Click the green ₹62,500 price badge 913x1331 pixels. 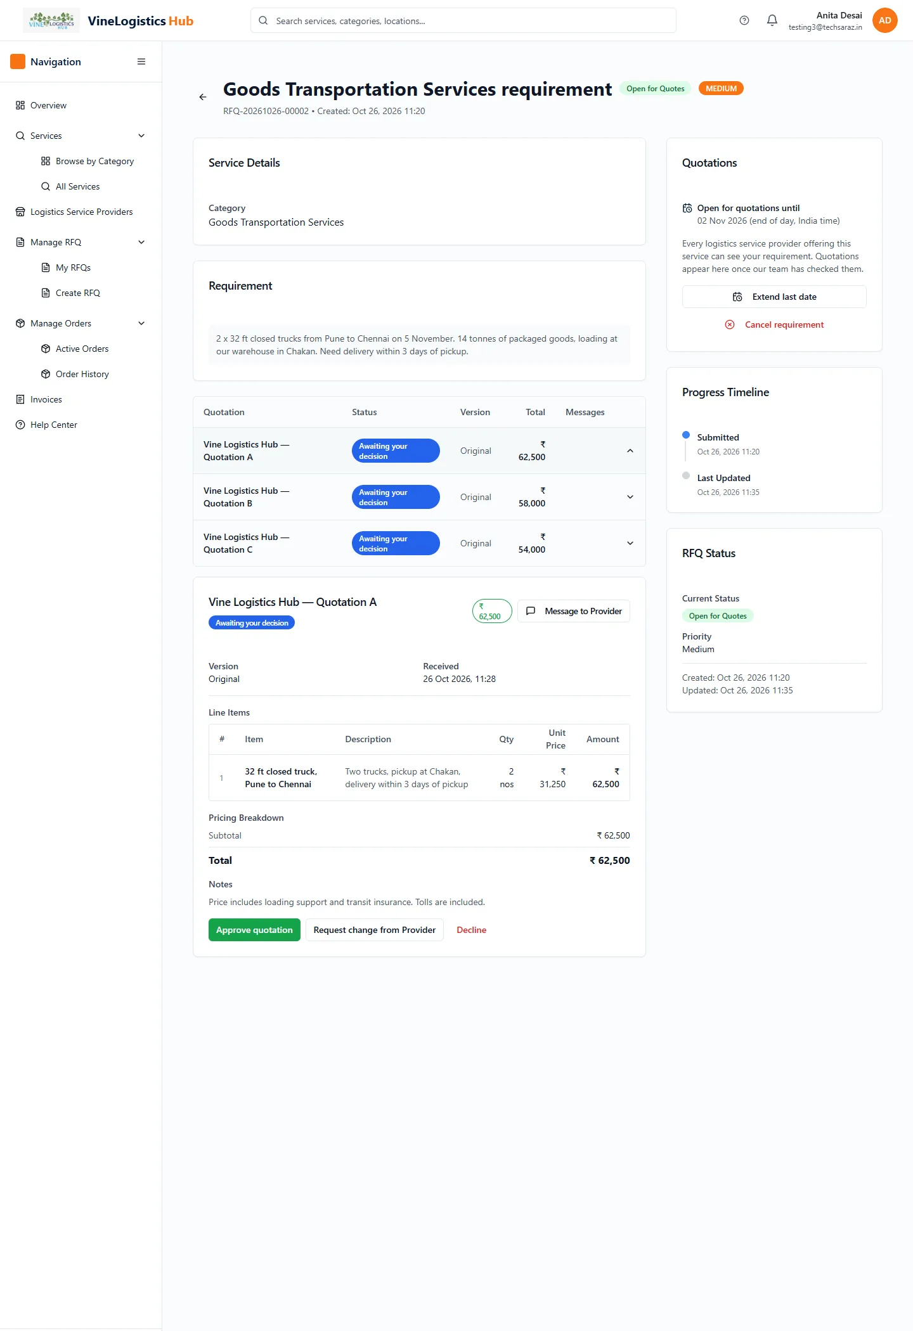492,611
